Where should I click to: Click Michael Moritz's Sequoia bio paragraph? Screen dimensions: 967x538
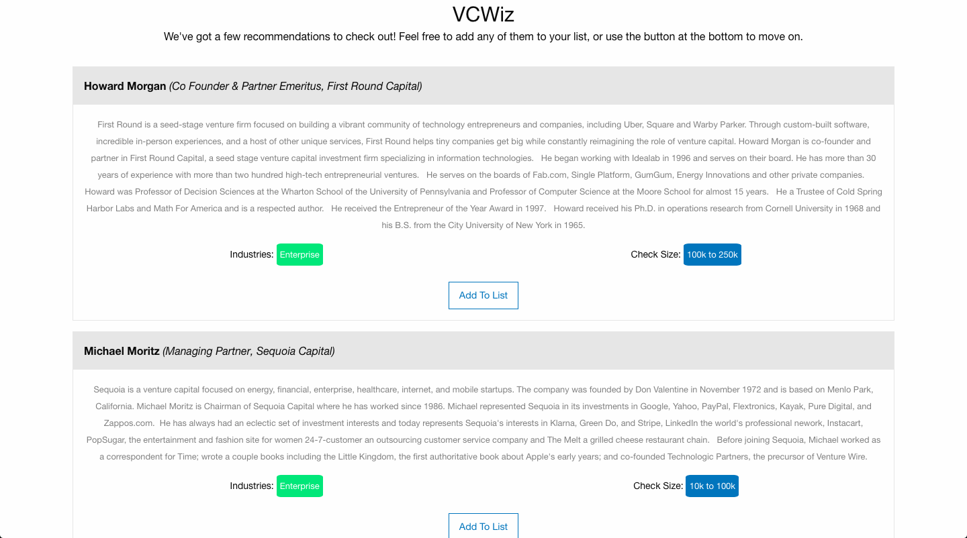[483, 423]
